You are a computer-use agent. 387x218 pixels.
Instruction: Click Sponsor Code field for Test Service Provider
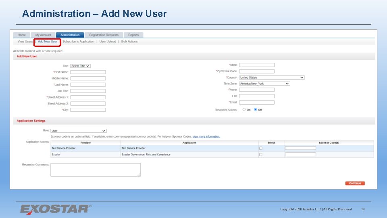click(x=300, y=148)
